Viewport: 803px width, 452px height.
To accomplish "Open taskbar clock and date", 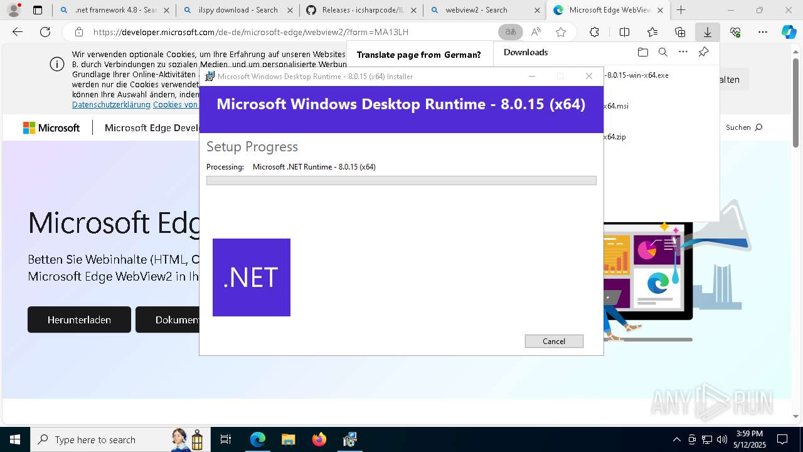I will (x=750, y=439).
